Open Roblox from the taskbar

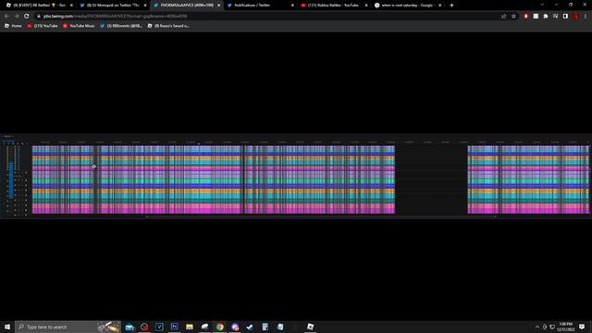pos(311,327)
